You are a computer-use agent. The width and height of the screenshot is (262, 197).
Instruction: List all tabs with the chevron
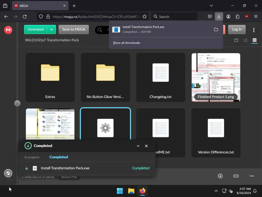click(x=211, y=6)
